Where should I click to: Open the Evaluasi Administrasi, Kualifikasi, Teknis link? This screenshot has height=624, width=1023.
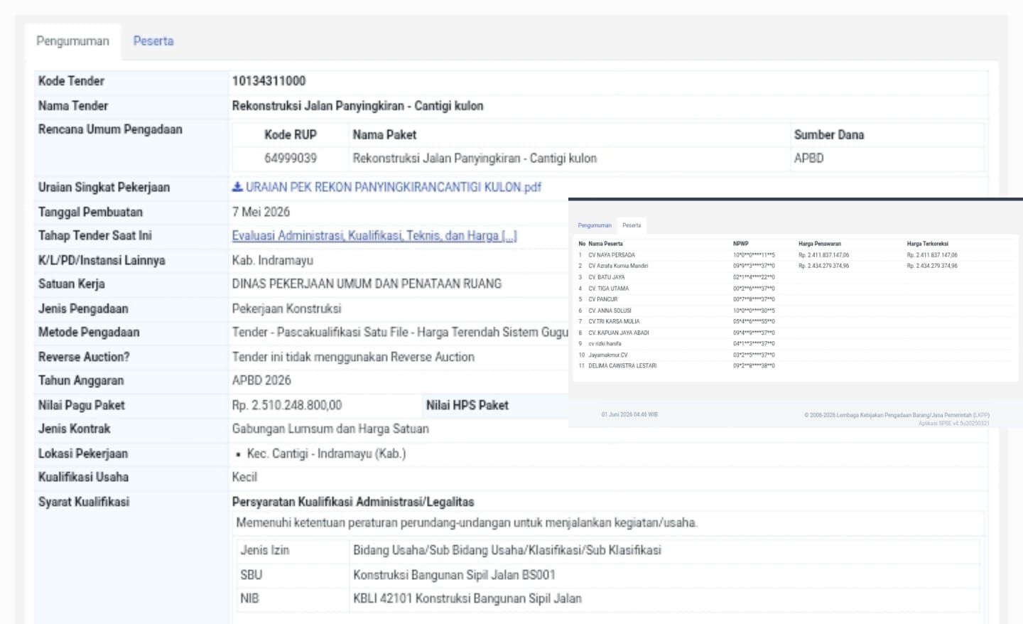coord(374,236)
